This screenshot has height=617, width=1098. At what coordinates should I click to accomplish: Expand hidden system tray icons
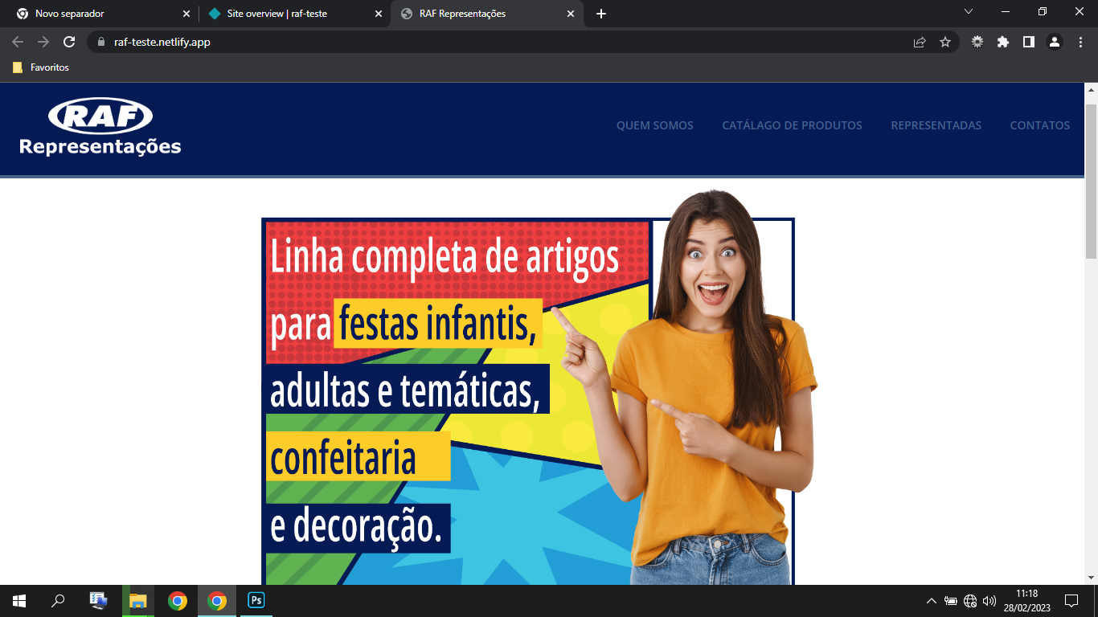[x=930, y=599]
